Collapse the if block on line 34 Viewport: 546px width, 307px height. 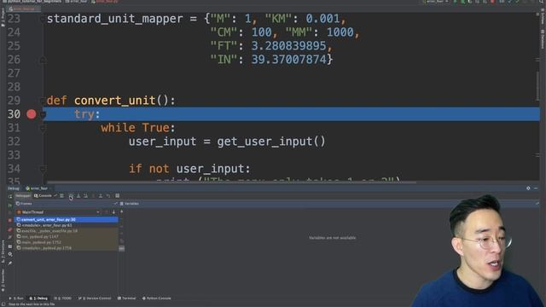pos(44,169)
